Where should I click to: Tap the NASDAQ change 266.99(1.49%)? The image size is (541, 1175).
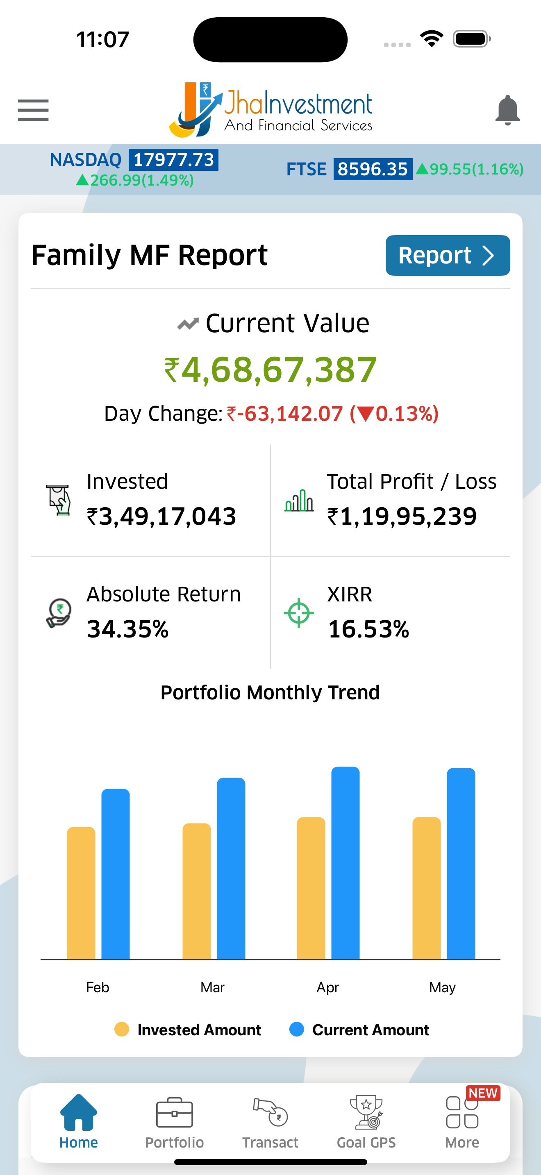(135, 181)
